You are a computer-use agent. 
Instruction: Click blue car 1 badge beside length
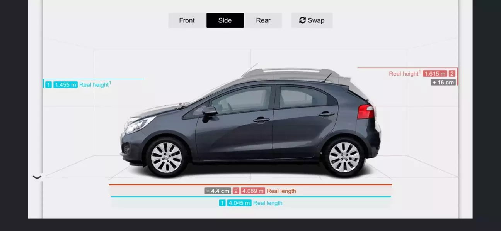pos(222,203)
